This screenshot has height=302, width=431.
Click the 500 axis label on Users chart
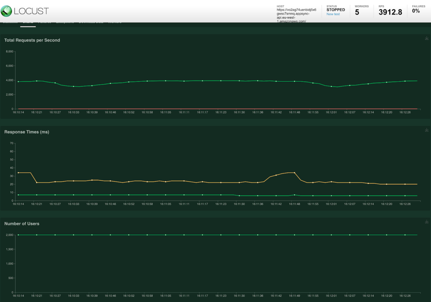click(11, 278)
